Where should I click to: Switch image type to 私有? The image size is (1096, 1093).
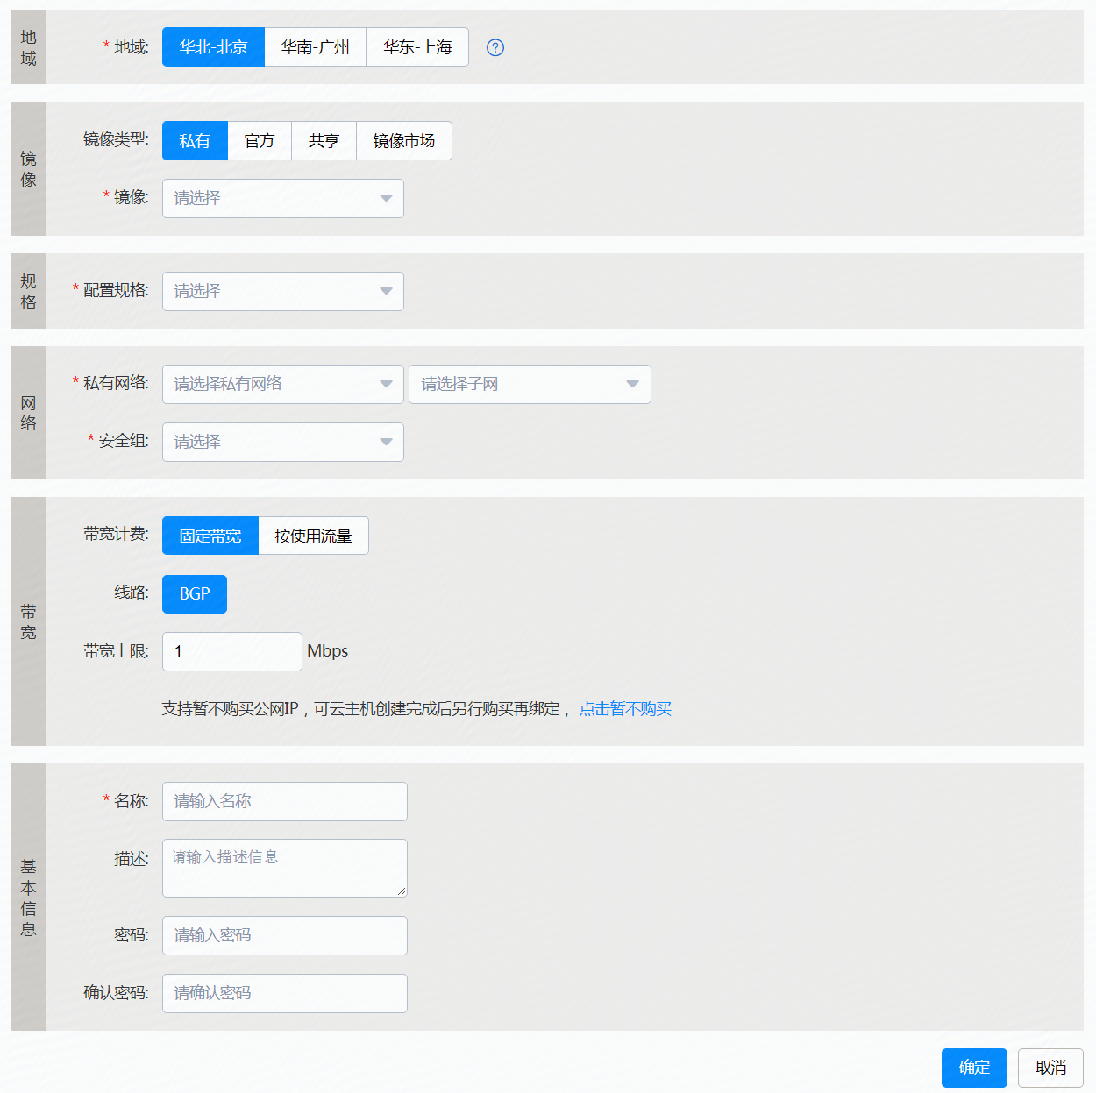pyautogui.click(x=195, y=141)
